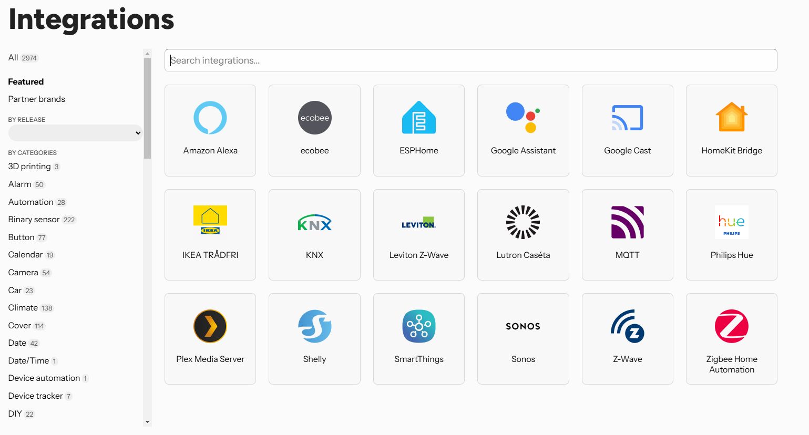Viewport: 809px width, 435px height.
Task: Click the sidebar scrollbar down arrow
Action: [147, 422]
